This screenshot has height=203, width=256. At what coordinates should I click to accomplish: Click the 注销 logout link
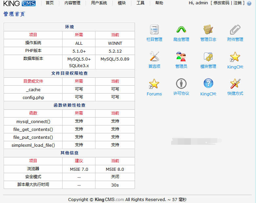[237, 3]
